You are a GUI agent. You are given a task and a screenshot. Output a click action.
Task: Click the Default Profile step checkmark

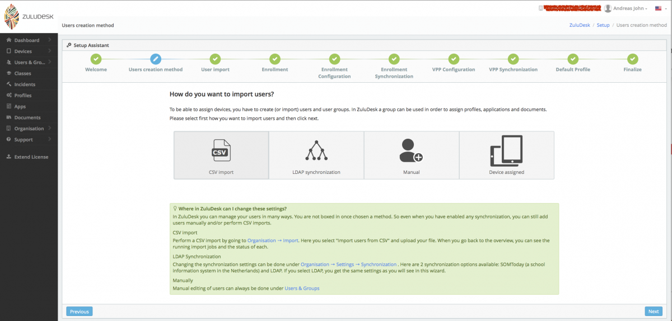[573, 59]
